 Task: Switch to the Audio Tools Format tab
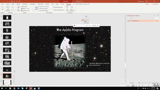tap(62, 4)
